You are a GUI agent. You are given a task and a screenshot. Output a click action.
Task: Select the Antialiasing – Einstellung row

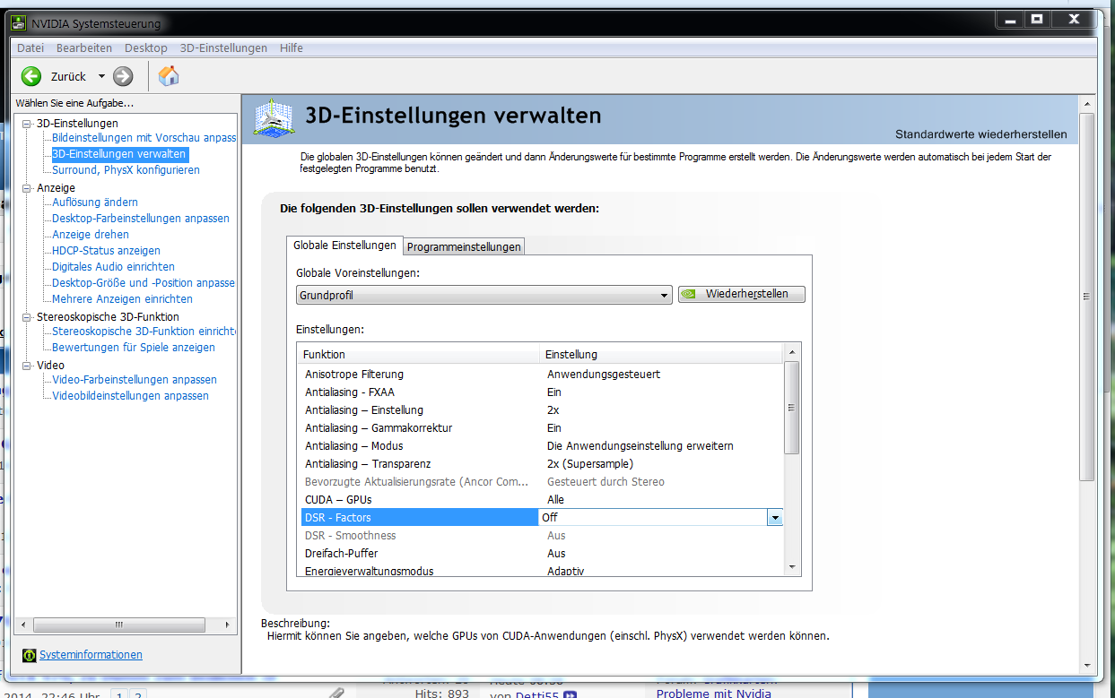pyautogui.click(x=542, y=410)
